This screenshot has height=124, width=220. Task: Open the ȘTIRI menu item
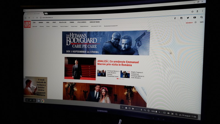(x=34, y=23)
